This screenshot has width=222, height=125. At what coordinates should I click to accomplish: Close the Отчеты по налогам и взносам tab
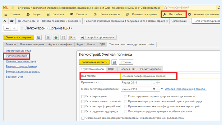80,21
